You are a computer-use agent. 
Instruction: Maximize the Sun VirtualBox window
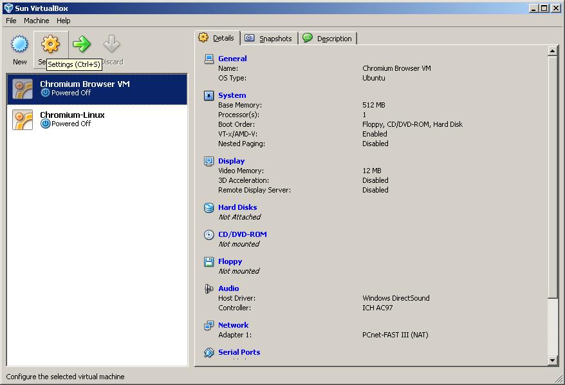coord(544,8)
